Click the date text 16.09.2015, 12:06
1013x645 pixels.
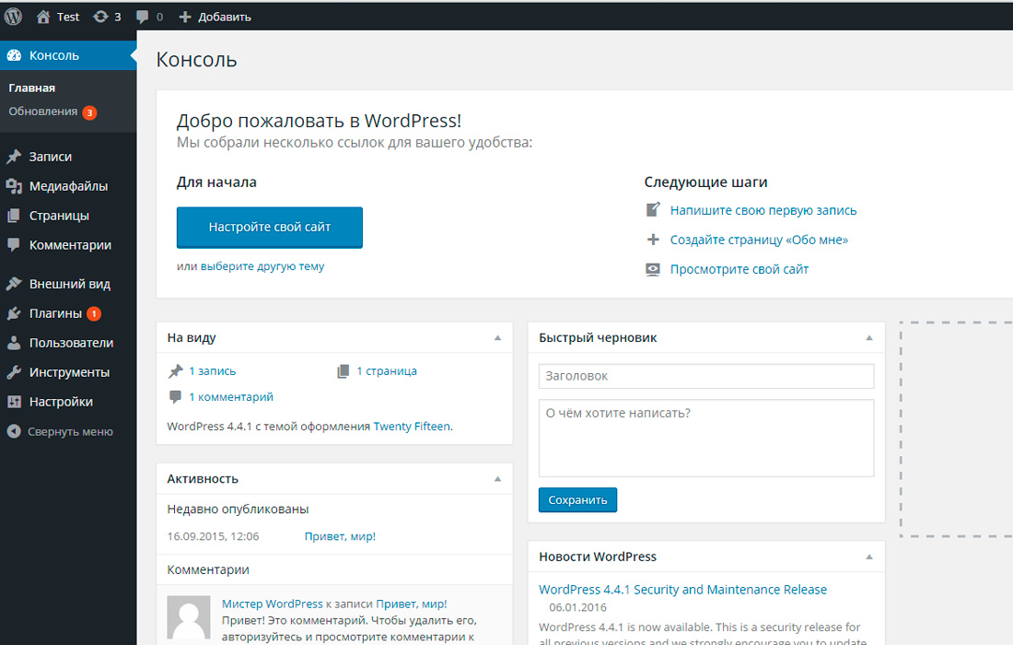coord(213,536)
